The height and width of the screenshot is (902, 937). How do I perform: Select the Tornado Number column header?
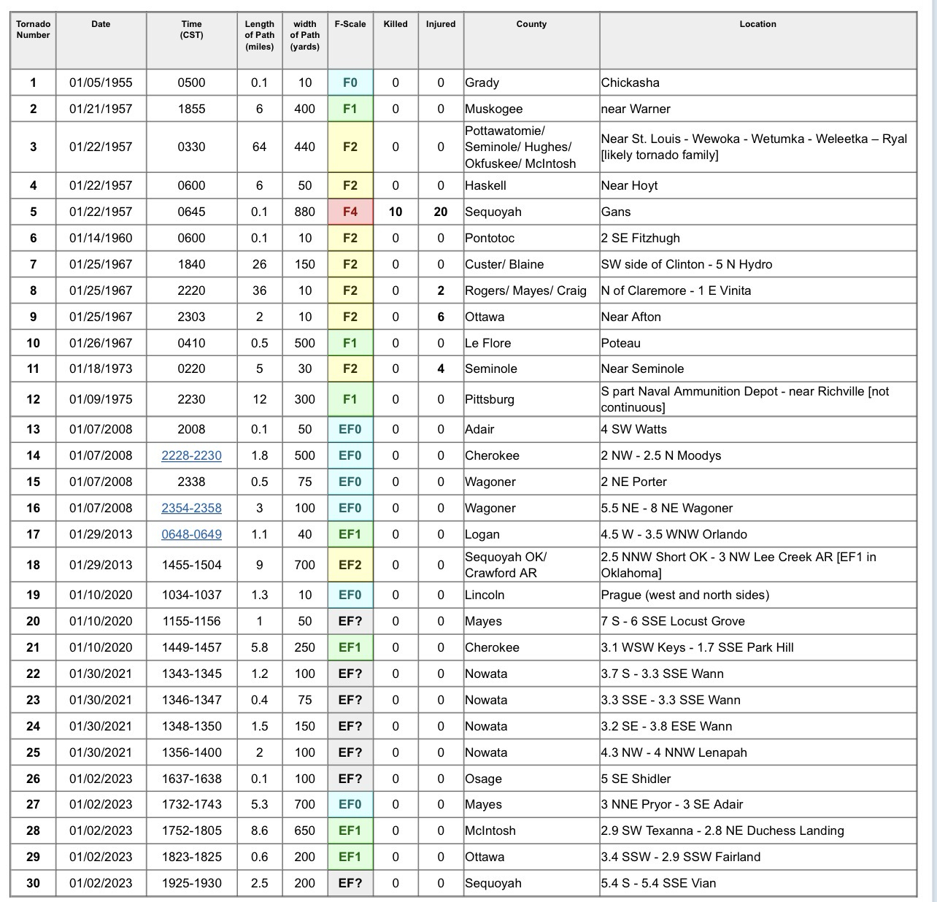33,29
